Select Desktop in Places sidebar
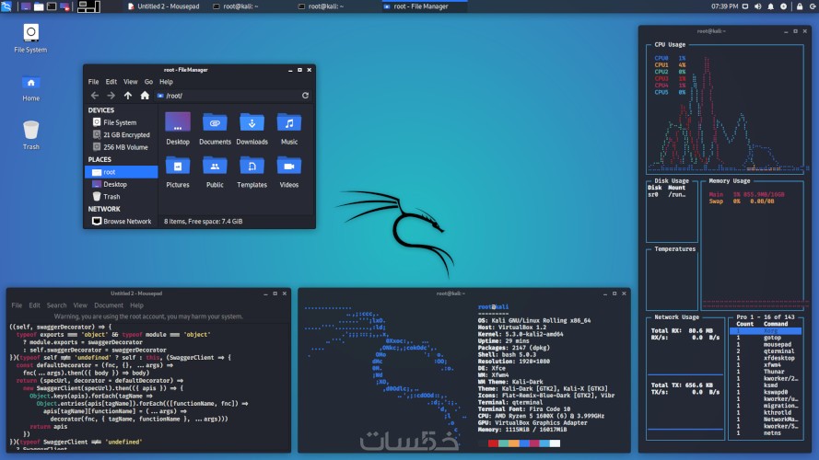Image resolution: width=819 pixels, height=460 pixels. point(120,184)
